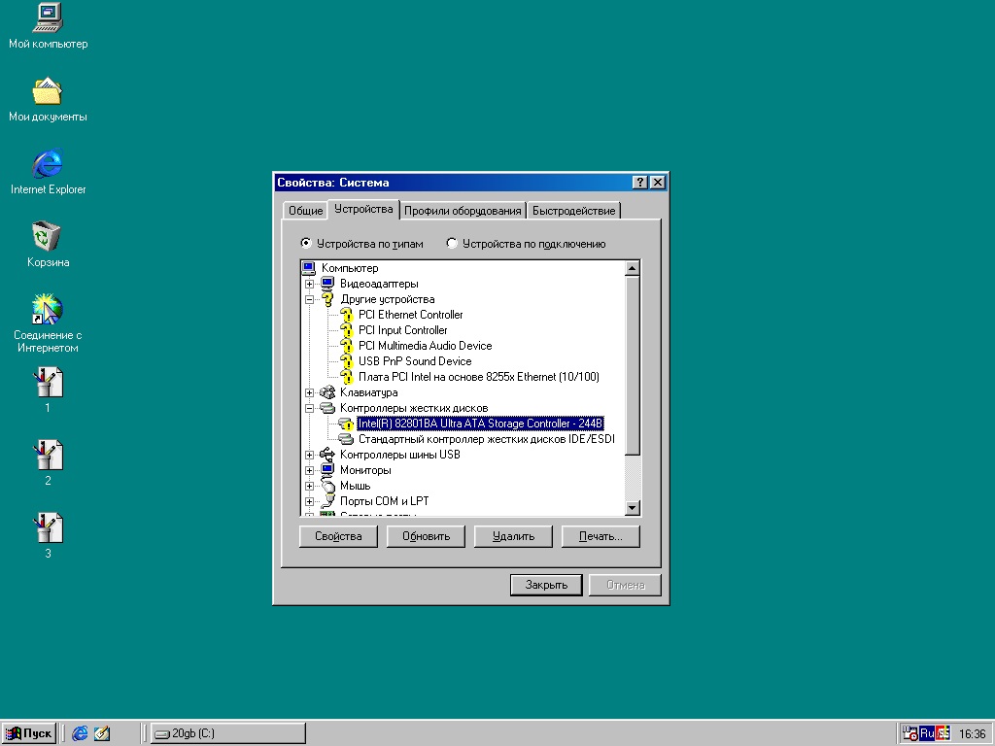Image resolution: width=995 pixels, height=746 pixels.
Task: Click the Ru keyboard language tray indicator
Action: tap(927, 733)
